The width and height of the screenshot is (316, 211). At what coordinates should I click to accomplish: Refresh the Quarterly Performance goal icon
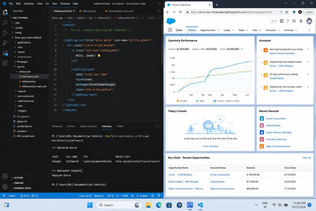click(242, 49)
